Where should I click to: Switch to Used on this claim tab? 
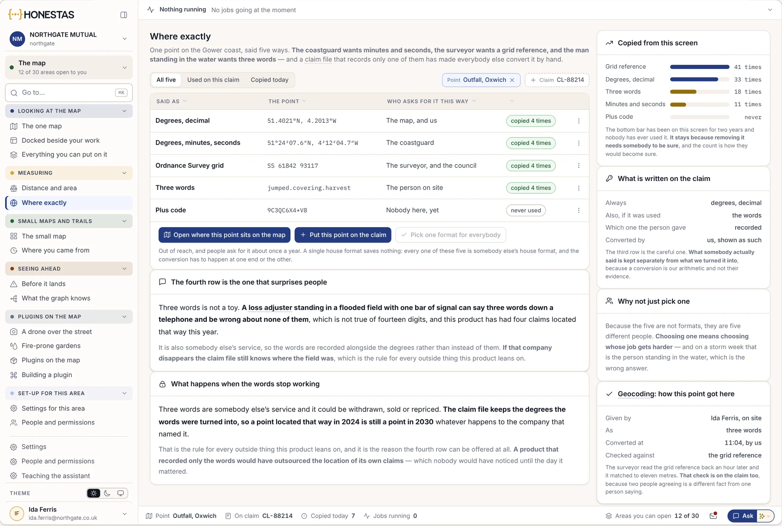point(213,80)
